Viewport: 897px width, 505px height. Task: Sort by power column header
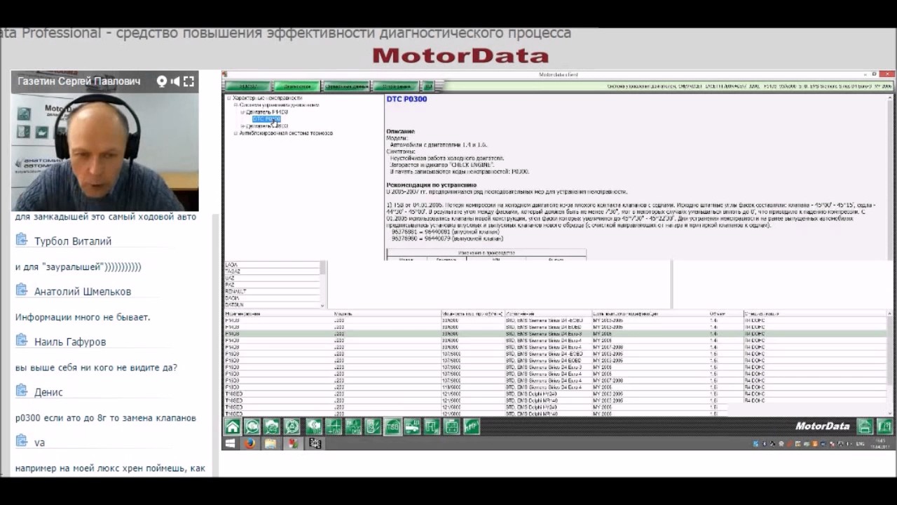pyautogui.click(x=472, y=314)
